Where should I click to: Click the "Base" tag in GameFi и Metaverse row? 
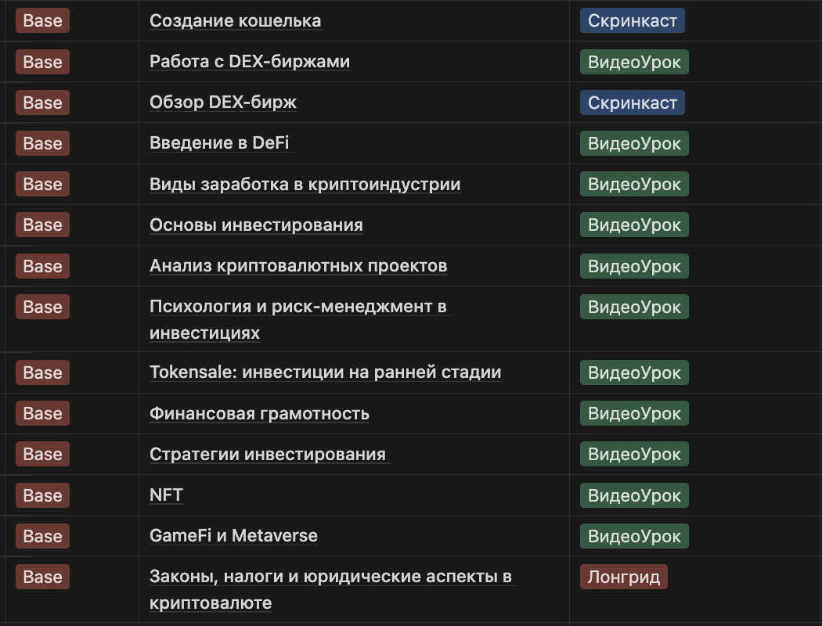[x=42, y=536]
